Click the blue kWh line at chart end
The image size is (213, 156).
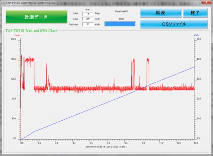pyautogui.click(x=194, y=67)
